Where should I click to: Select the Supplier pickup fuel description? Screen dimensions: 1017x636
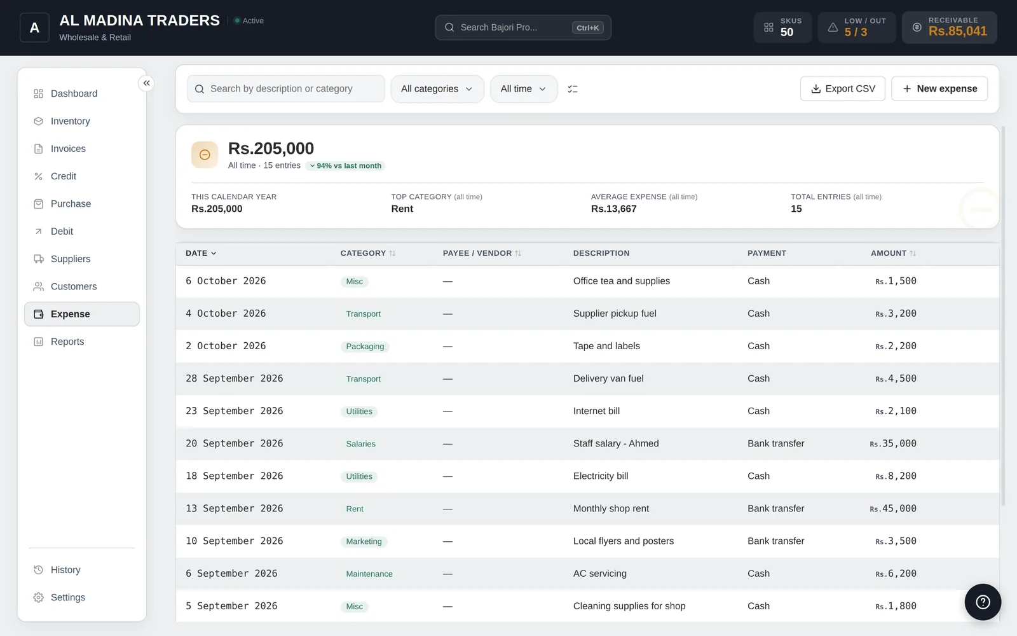tap(615, 314)
